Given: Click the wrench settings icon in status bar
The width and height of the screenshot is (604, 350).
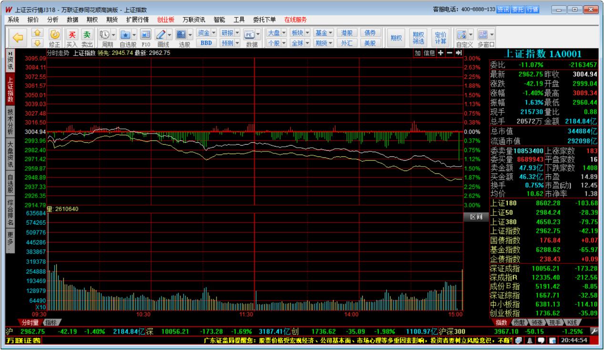Looking at the screenshot, I should [594, 331].
